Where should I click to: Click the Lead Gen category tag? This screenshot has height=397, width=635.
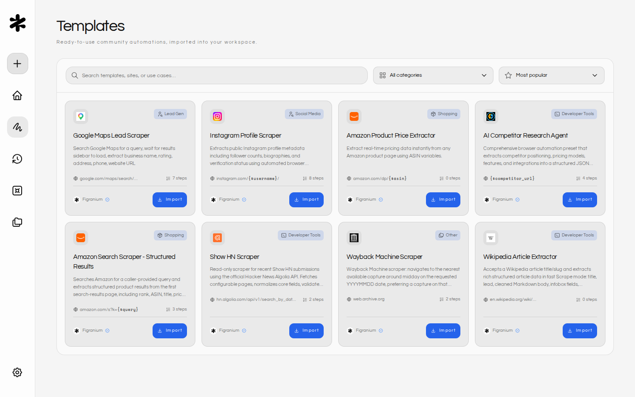pos(170,114)
